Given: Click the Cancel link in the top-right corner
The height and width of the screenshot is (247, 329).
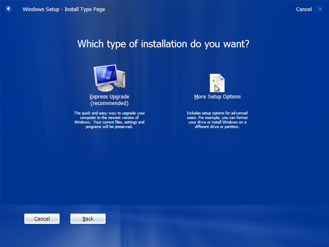Looking at the screenshot, I should [x=304, y=9].
